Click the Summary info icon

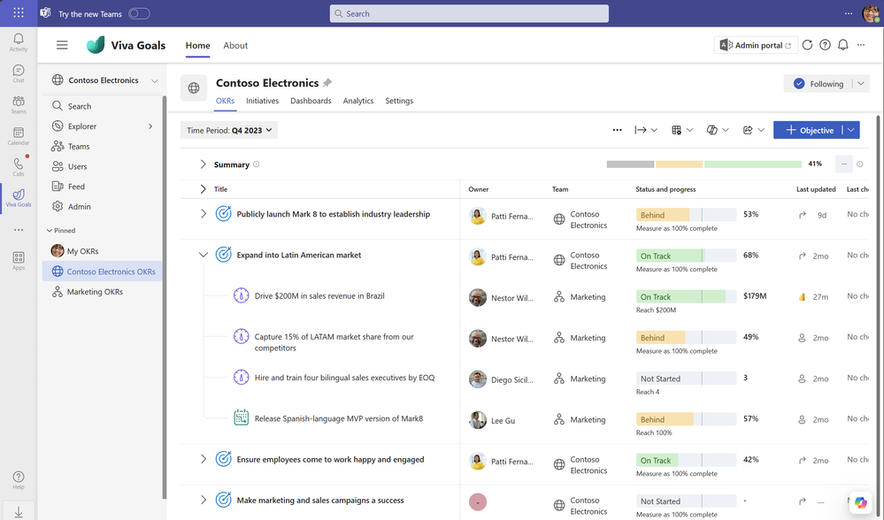256,164
